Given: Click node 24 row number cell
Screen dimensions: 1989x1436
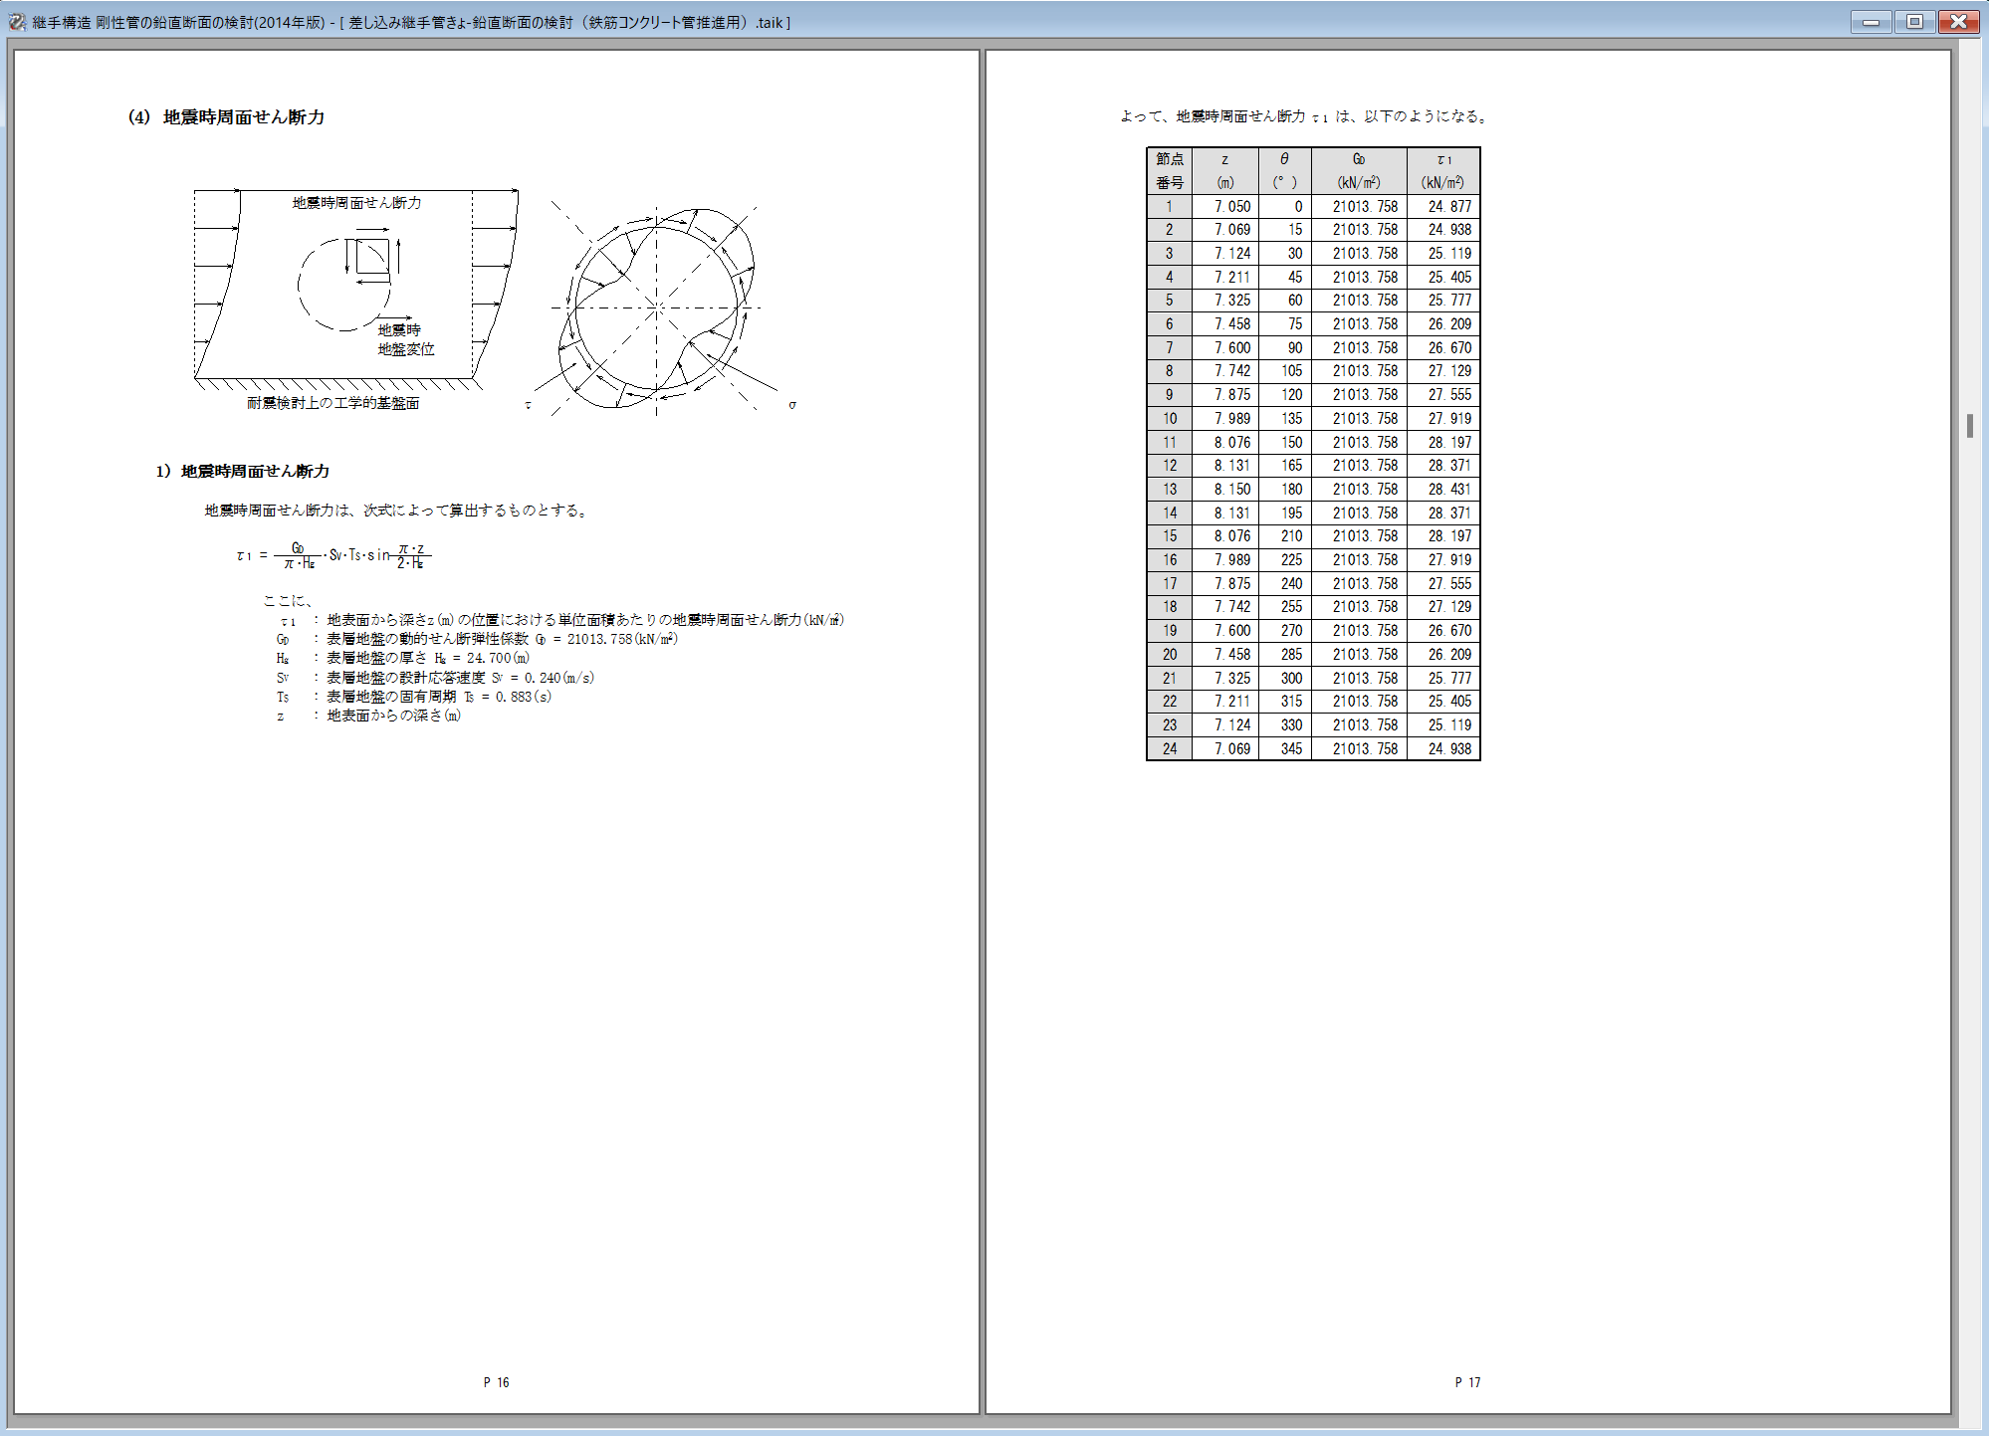Looking at the screenshot, I should 1169,749.
